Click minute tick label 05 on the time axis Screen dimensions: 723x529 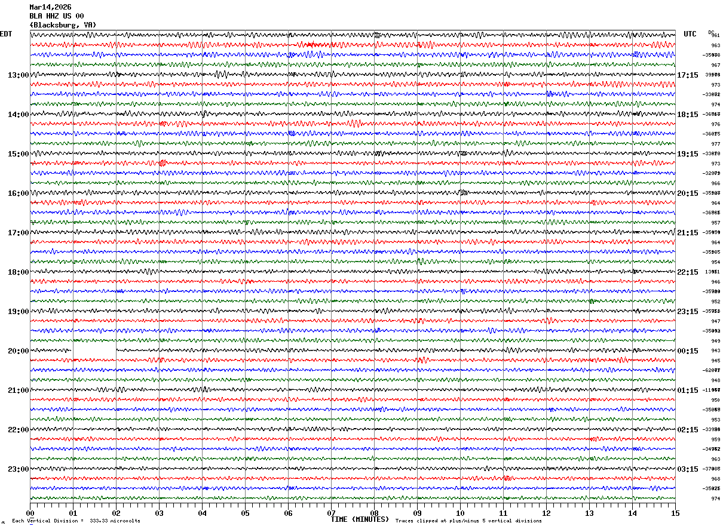[245, 513]
